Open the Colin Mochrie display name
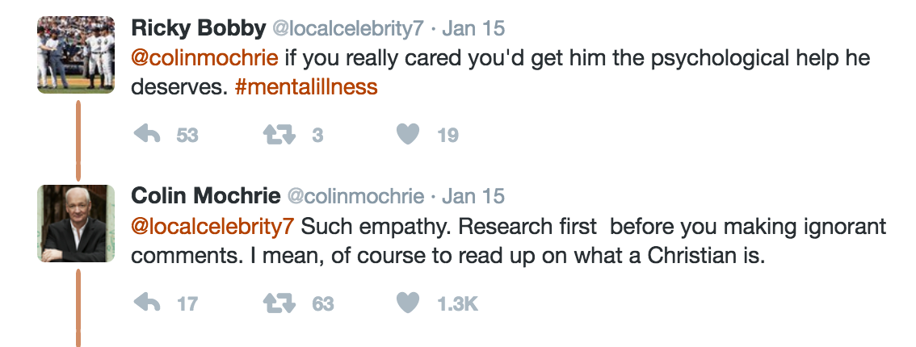 point(205,196)
